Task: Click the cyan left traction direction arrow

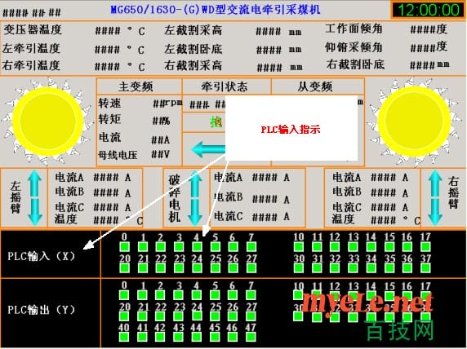Action: [208, 148]
